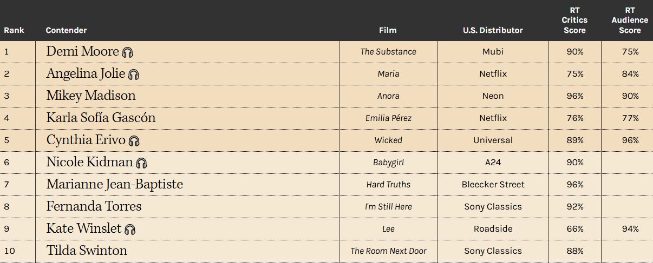Click headphones icon beside Angelina Jolie
Screen dimensions: 653x263
click(x=134, y=75)
